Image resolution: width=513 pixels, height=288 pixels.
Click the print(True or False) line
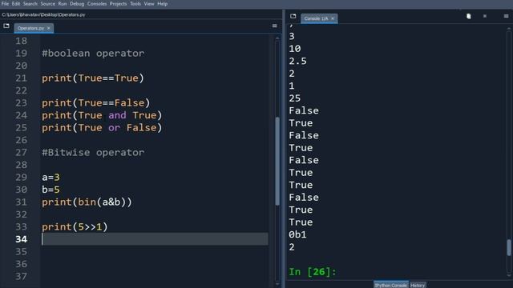pyautogui.click(x=102, y=128)
